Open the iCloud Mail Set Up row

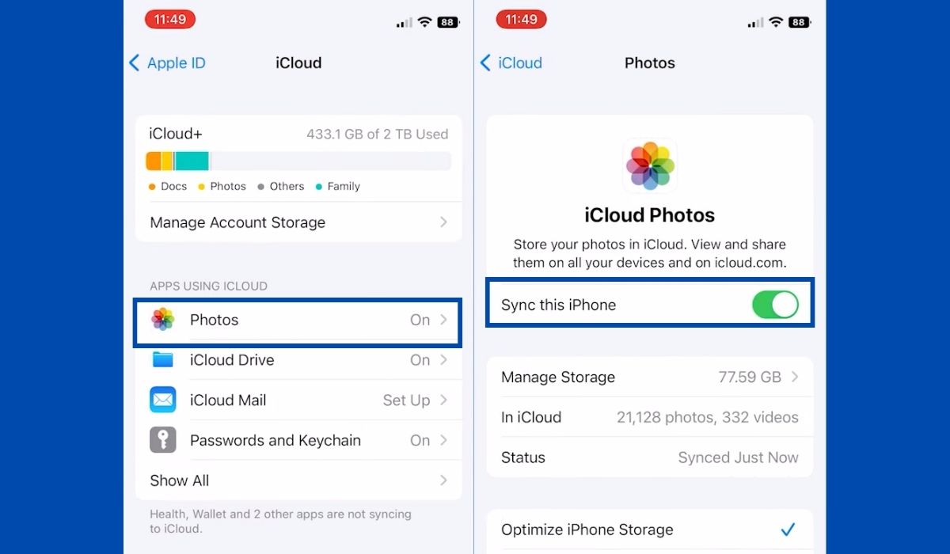pyautogui.click(x=298, y=400)
